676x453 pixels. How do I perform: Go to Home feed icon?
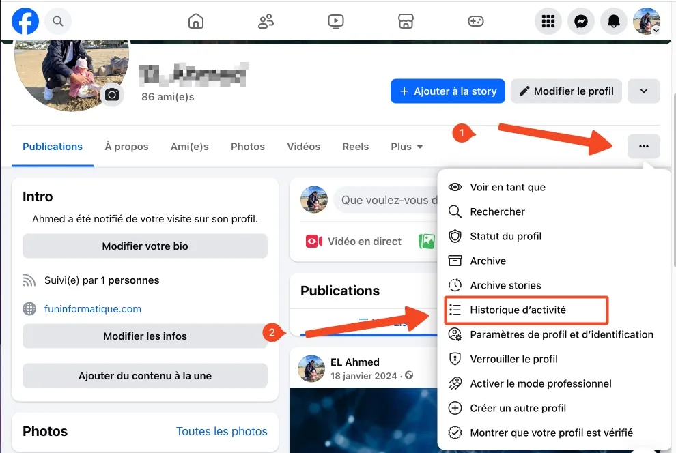point(196,21)
